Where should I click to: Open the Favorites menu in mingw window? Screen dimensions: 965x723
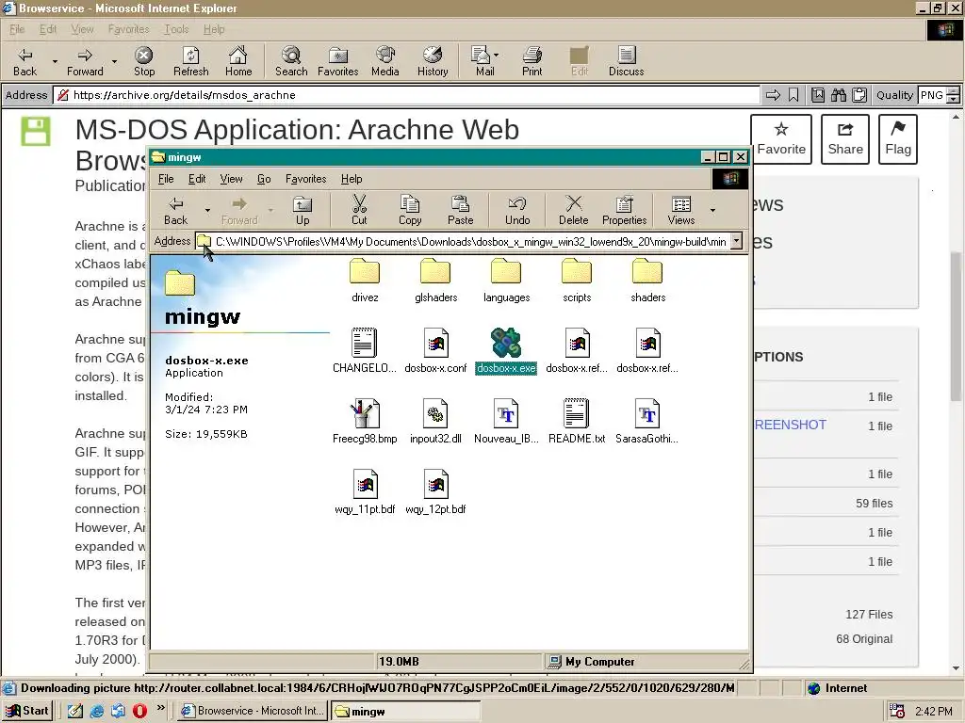click(306, 179)
